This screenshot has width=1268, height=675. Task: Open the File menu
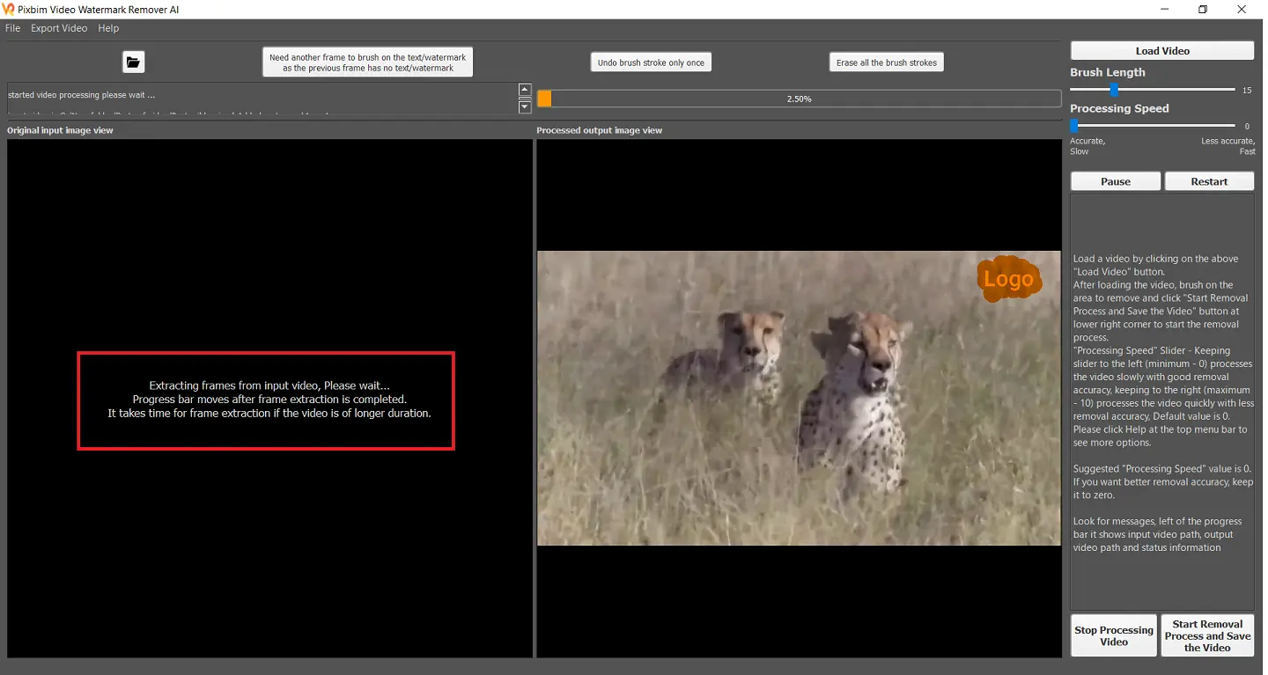(12, 28)
